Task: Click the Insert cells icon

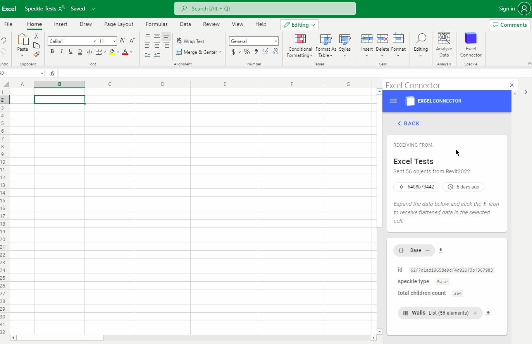Action: (367, 39)
